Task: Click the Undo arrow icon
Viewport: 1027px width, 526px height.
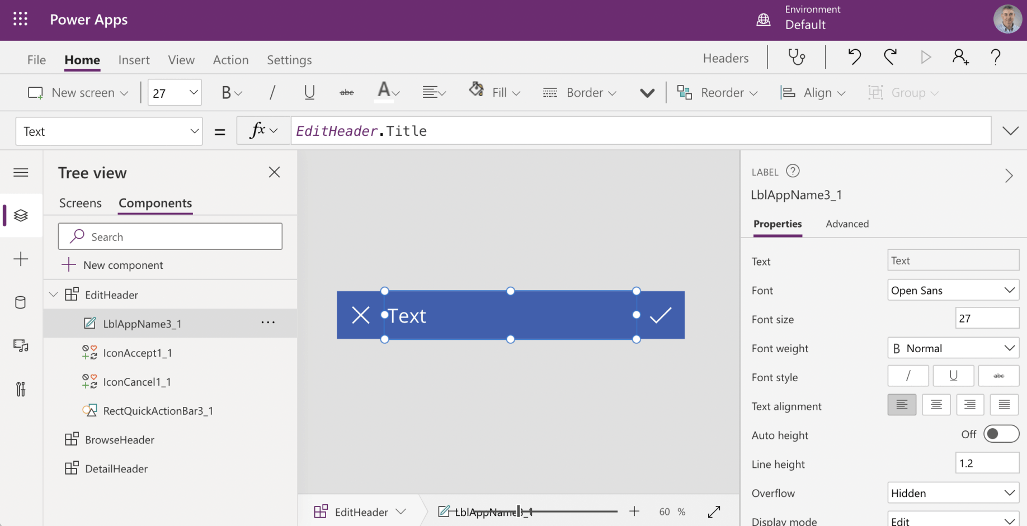Action: point(854,57)
